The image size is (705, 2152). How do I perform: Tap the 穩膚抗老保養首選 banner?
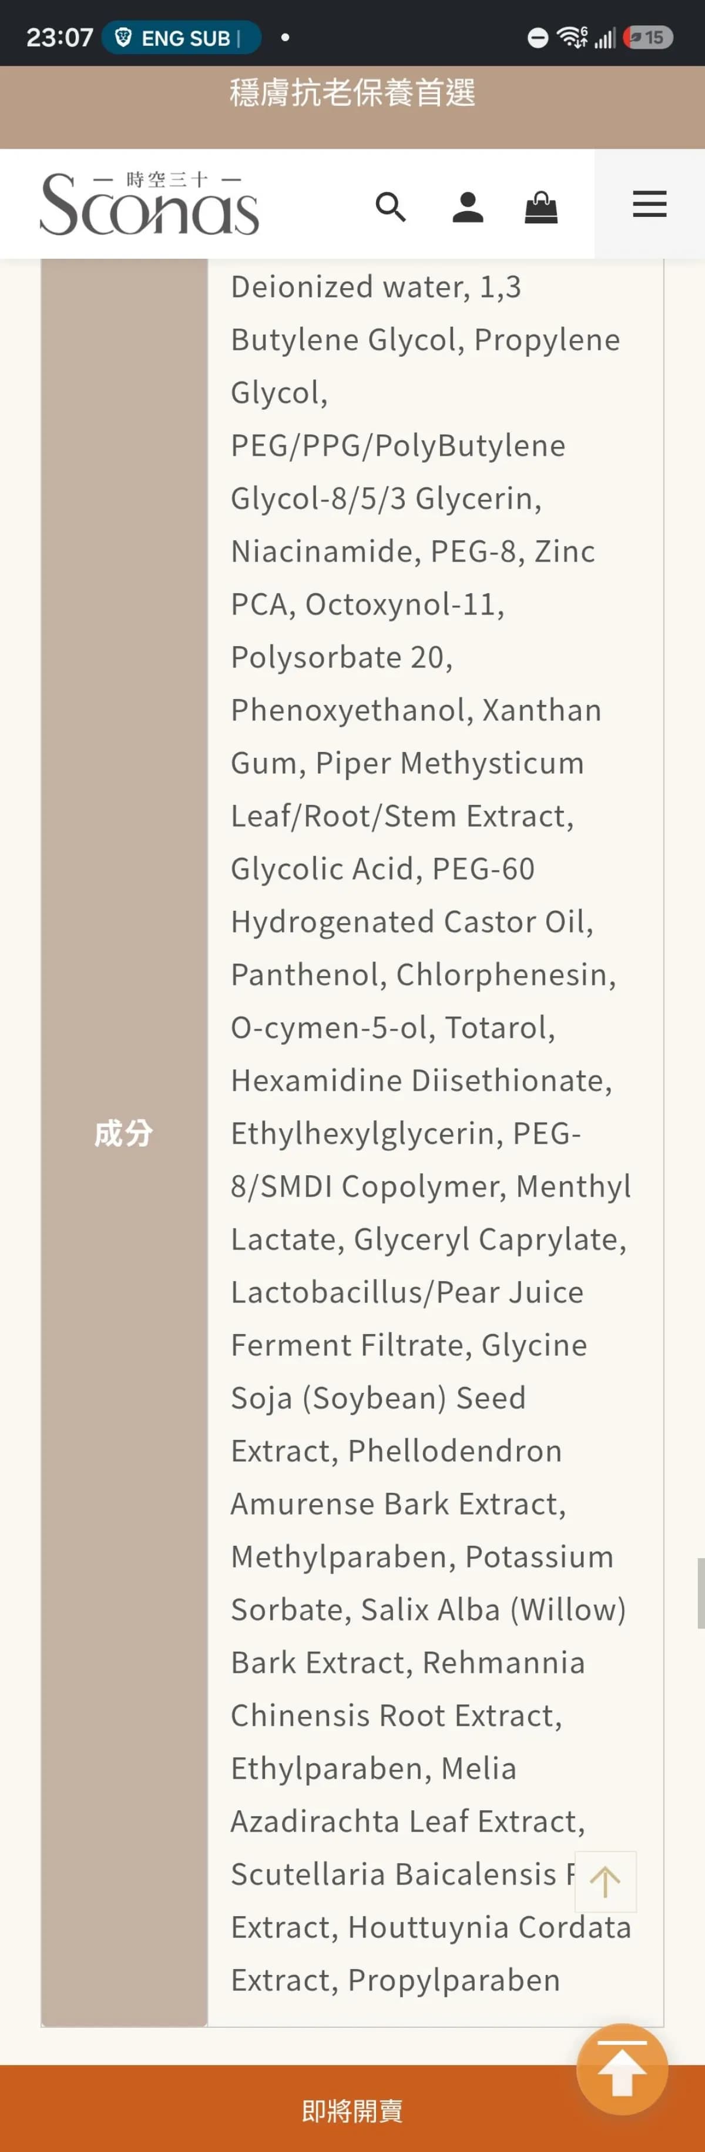point(352,93)
